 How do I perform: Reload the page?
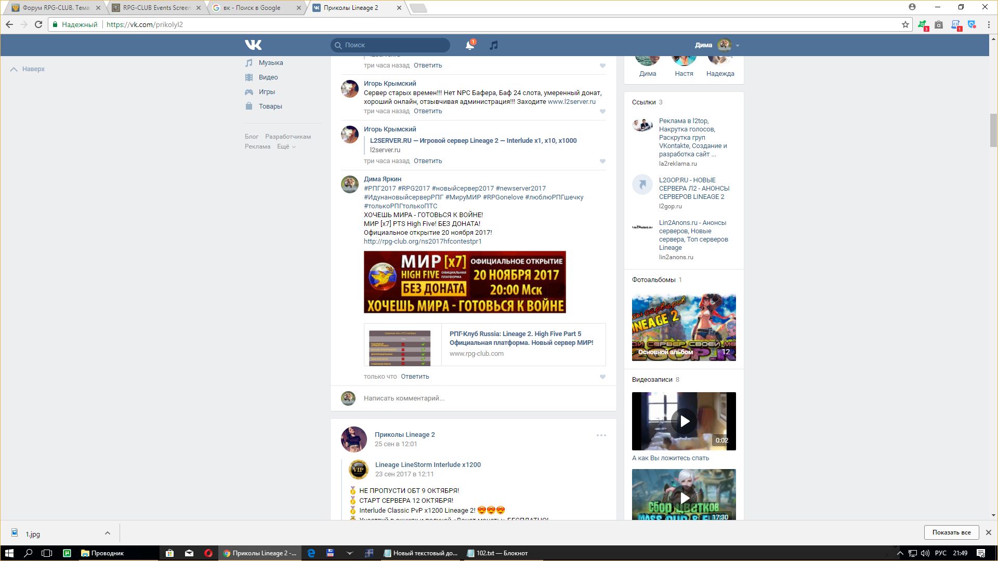38,24
